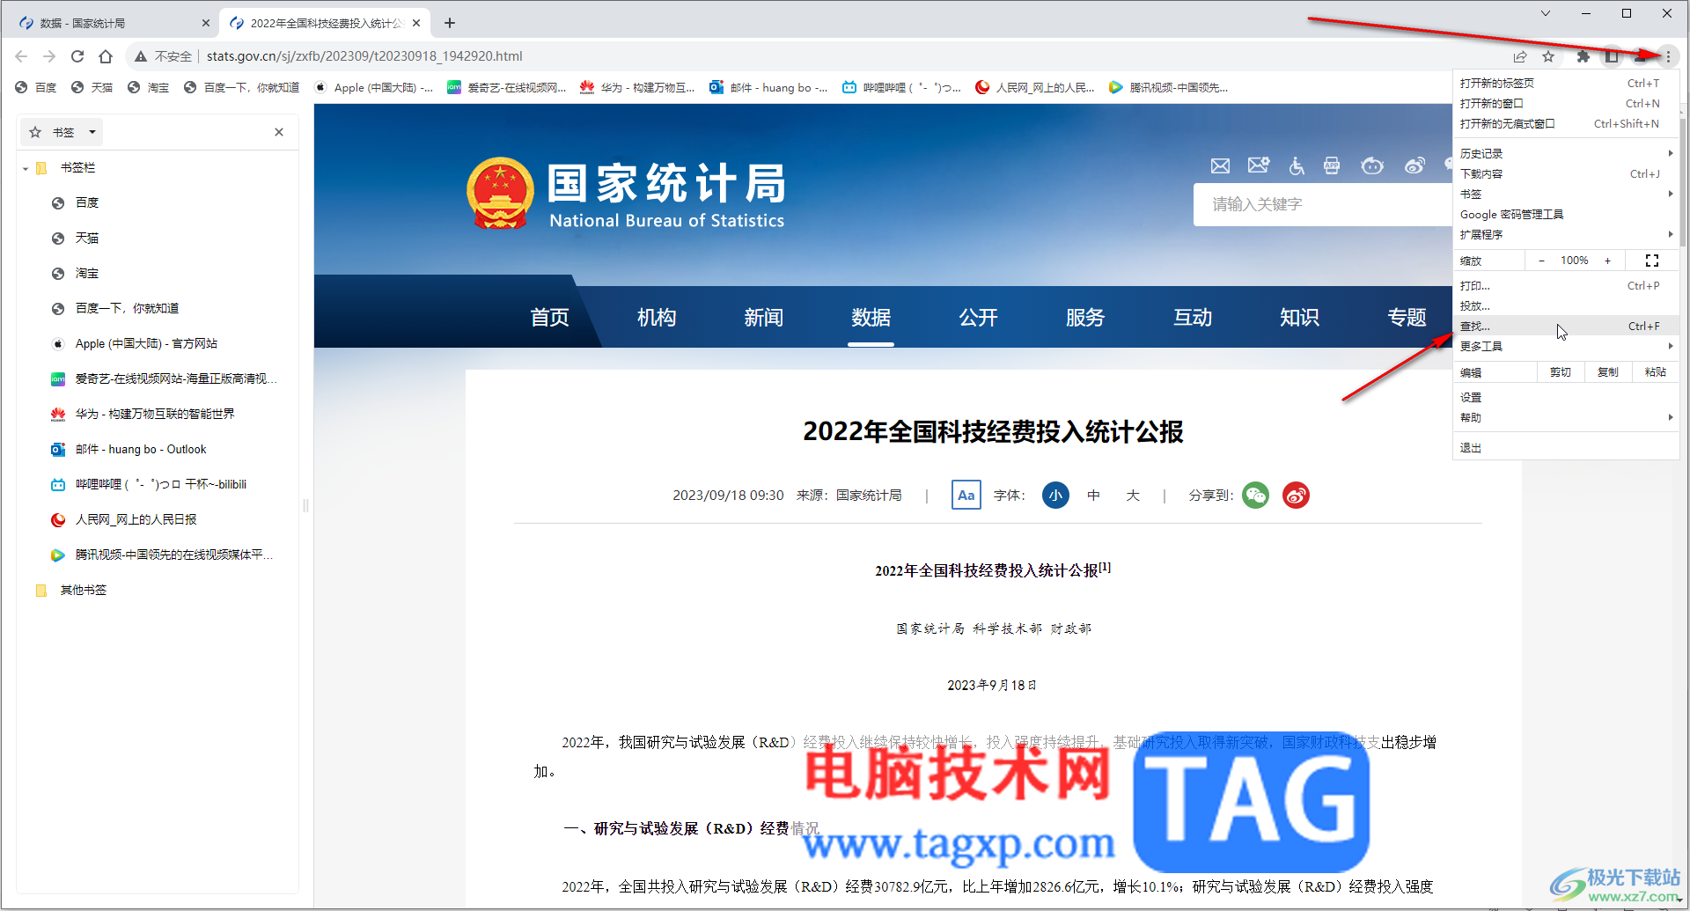Click 哔哩哔哩 bookmark in bookmarks bar
1690x911 pixels.
[901, 87]
